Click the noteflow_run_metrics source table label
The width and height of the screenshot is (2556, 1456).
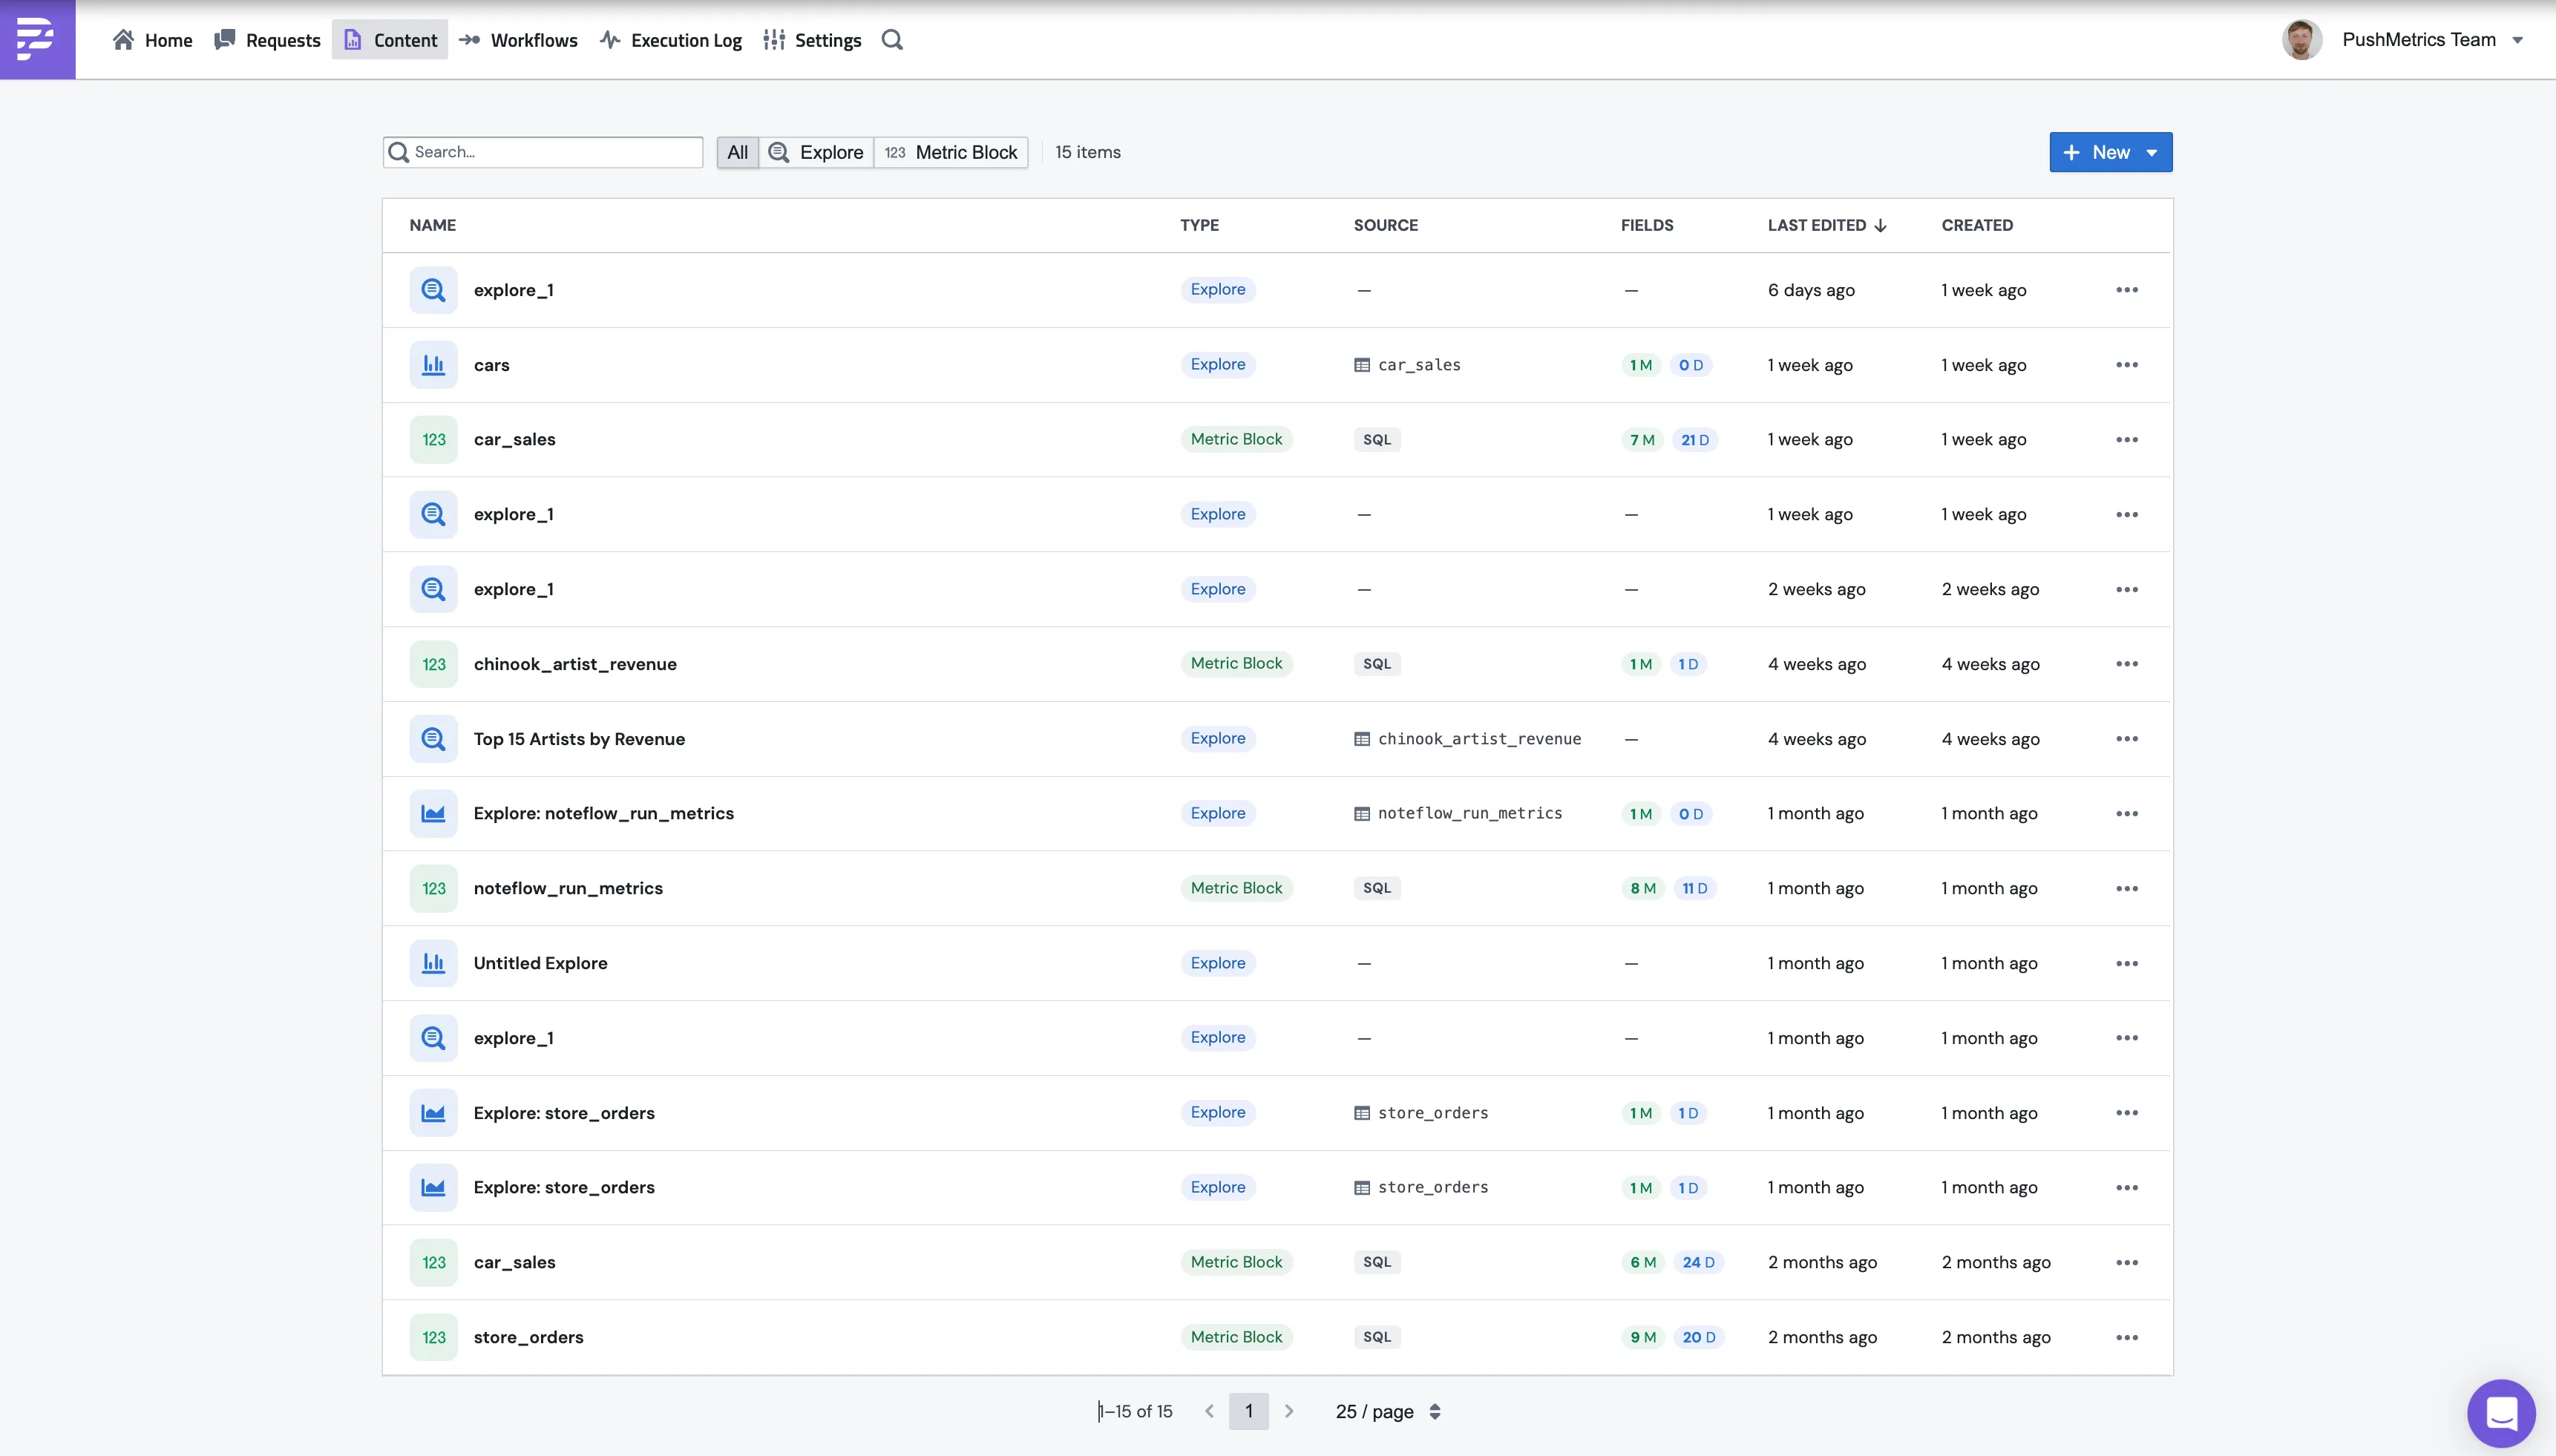pos(1458,813)
